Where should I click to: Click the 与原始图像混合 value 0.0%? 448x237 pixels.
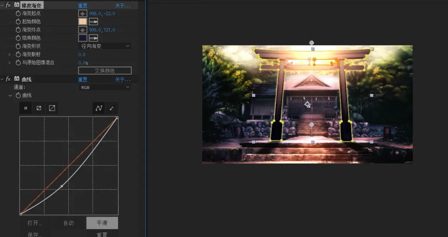click(83, 63)
